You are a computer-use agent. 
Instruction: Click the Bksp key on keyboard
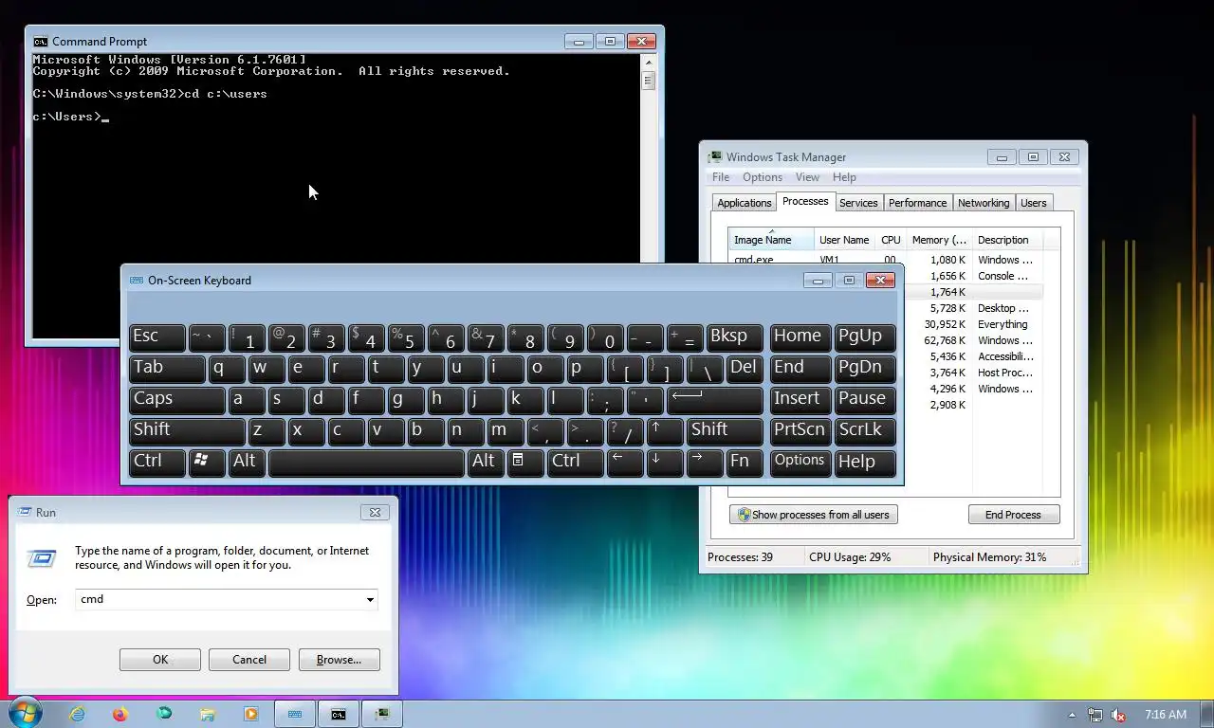tap(734, 337)
